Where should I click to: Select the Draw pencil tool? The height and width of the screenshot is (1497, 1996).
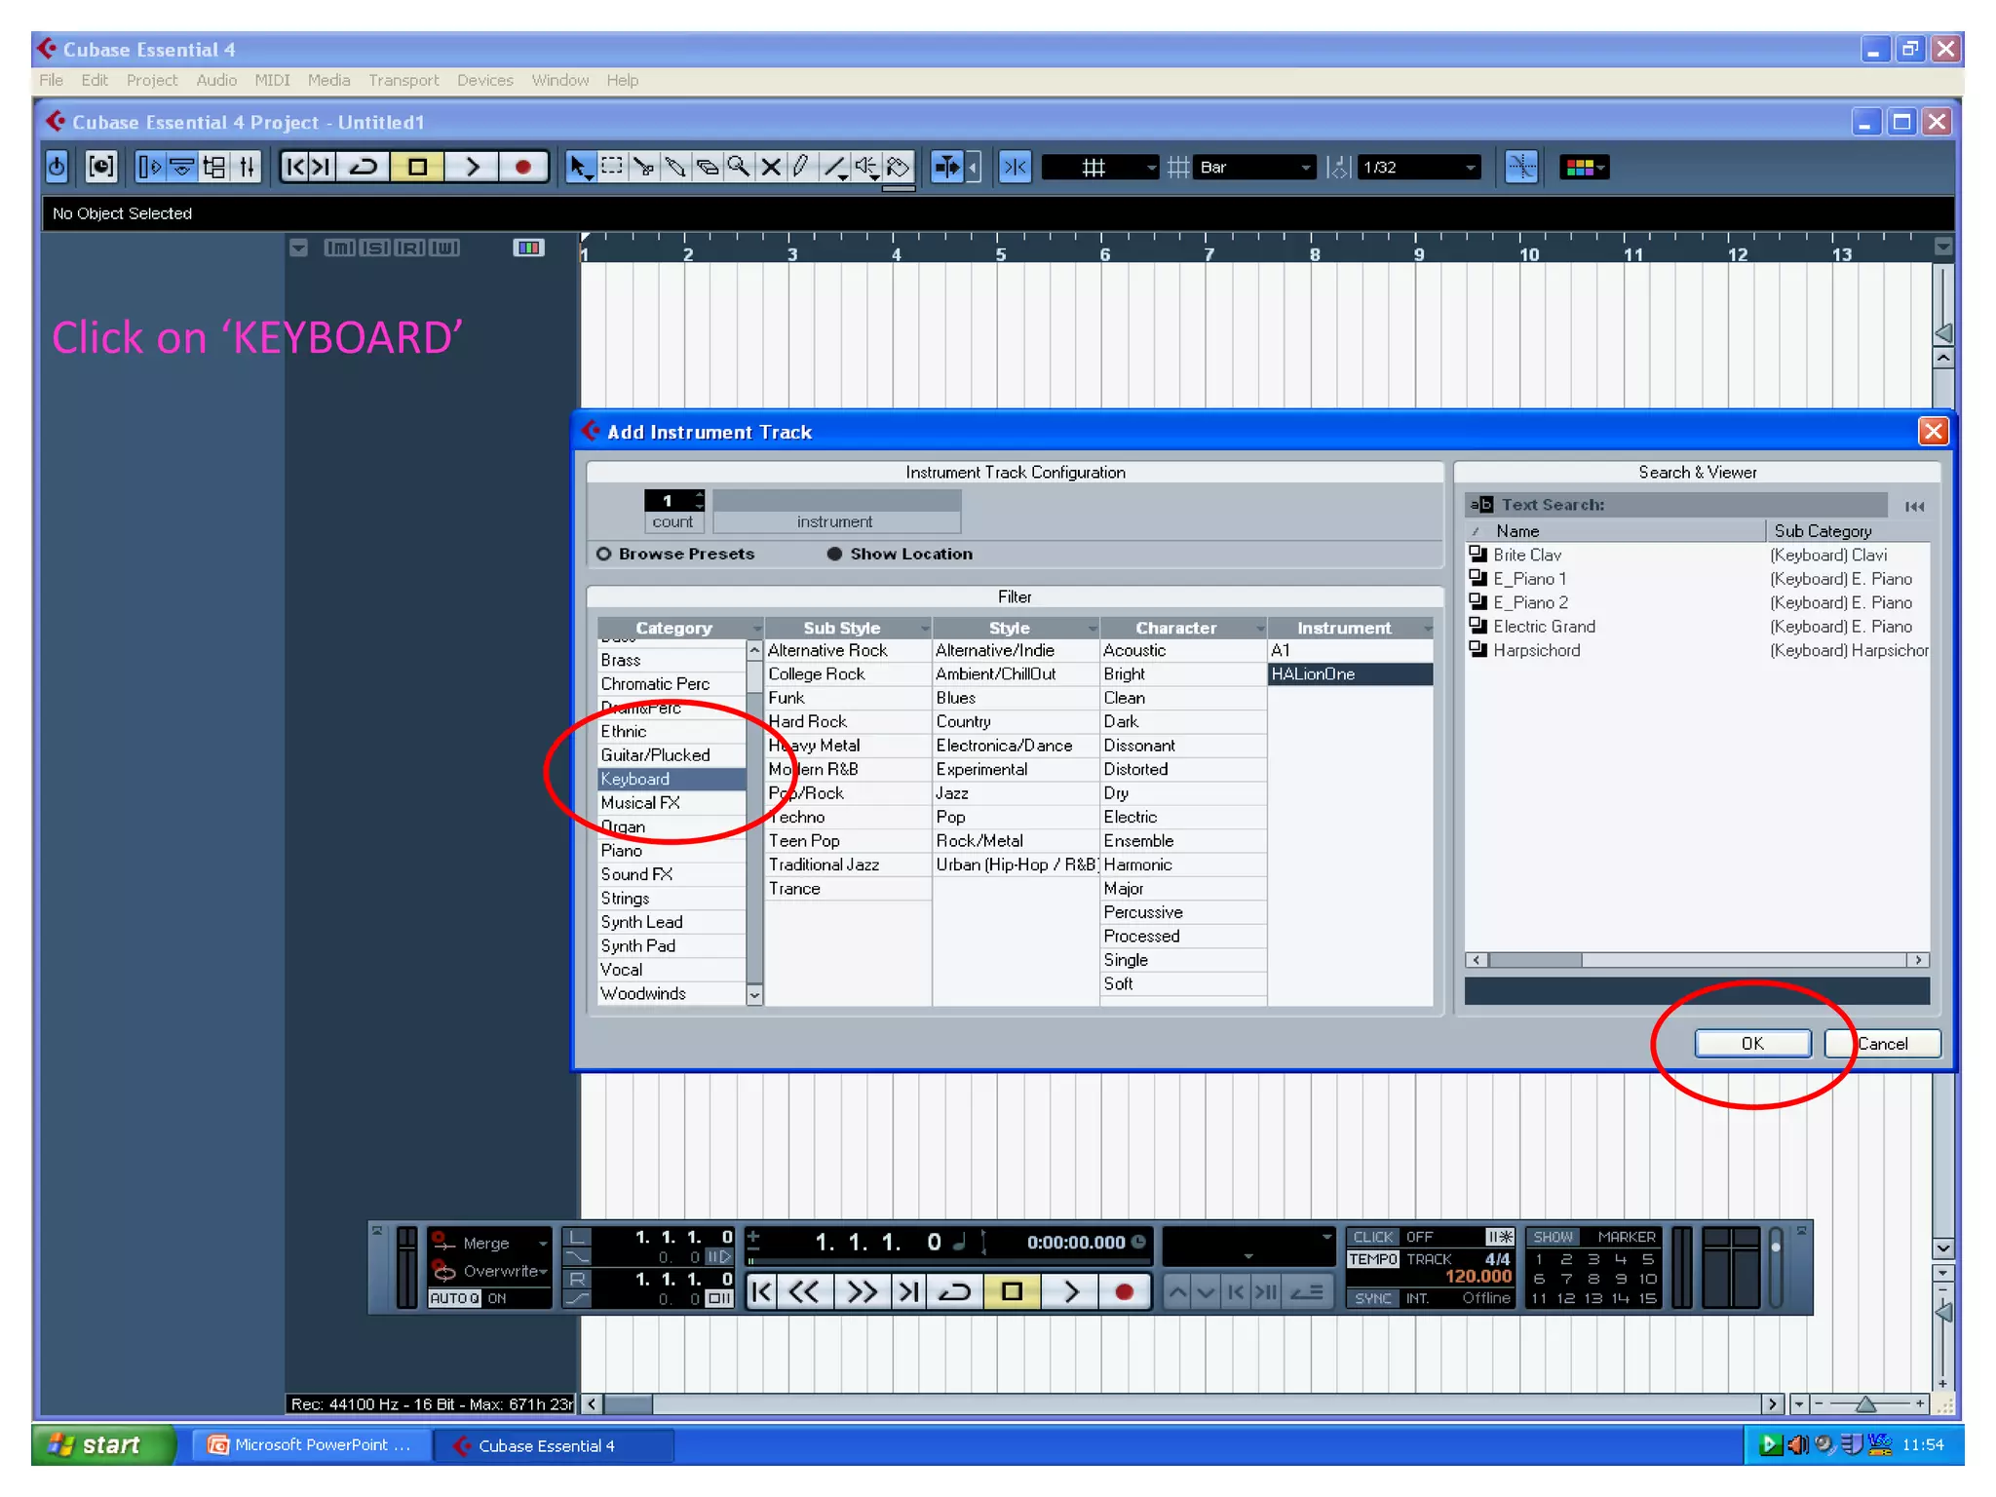click(802, 168)
